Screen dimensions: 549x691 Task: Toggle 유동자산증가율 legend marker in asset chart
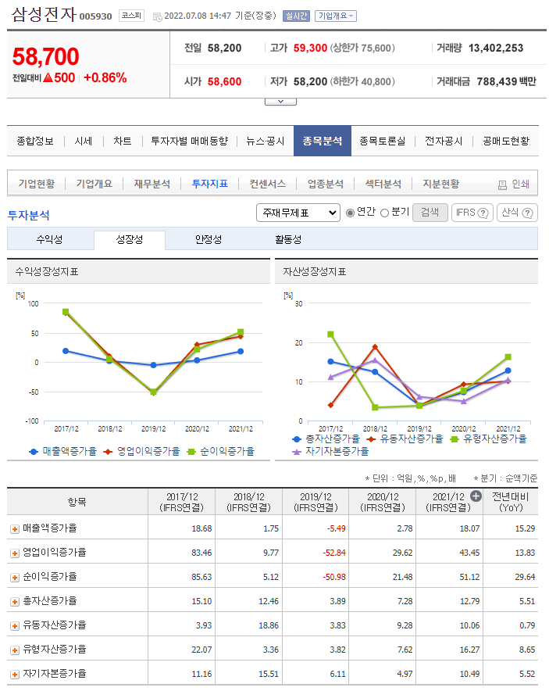(x=371, y=439)
